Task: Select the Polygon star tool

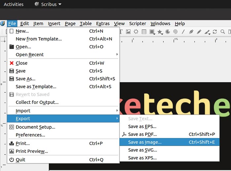Action: point(159,32)
